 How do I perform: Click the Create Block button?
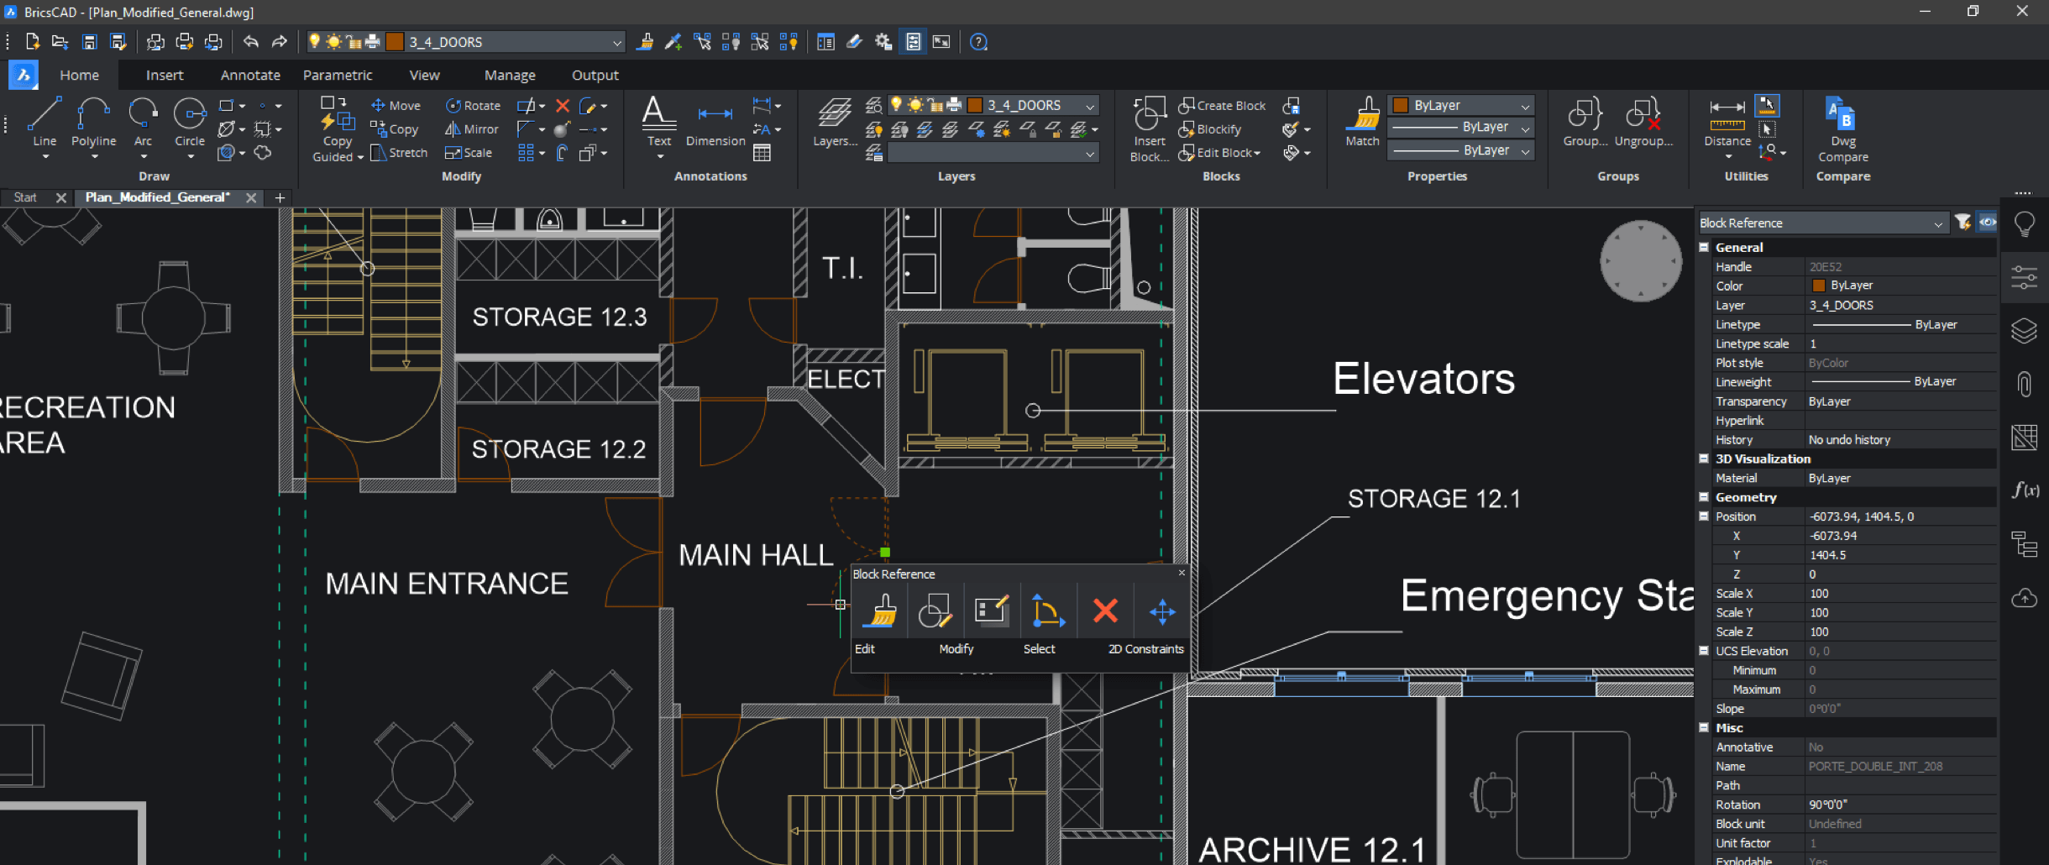[1222, 106]
